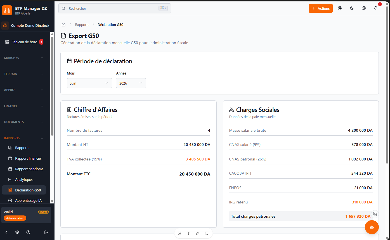Expand the APPRO sidebar section
Viewport: 390px width, 240px height.
(24, 90)
